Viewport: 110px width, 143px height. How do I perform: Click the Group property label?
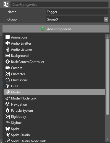(12, 19)
